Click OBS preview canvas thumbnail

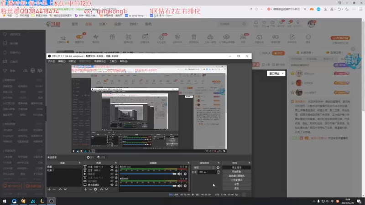149,109
